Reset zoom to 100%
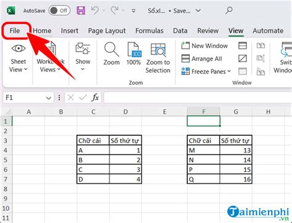Viewport: 292px width, 223px height. [x=134, y=53]
